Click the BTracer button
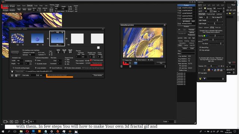Screen dimensions: 239x134 12,6
